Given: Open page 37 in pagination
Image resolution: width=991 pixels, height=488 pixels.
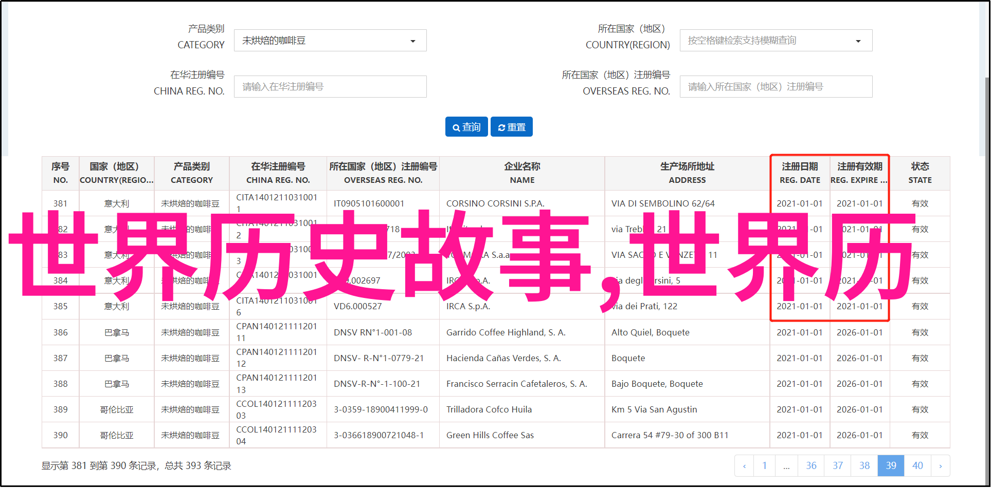Looking at the screenshot, I should [x=838, y=466].
